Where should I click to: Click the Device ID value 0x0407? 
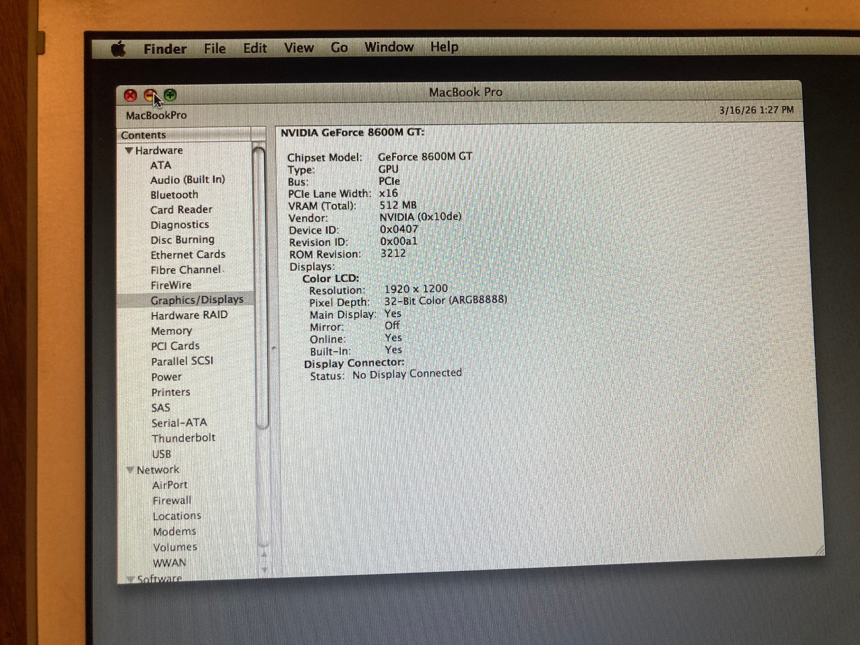399,229
